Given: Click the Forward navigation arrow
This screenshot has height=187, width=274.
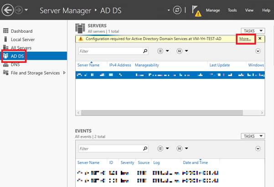Looking at the screenshot, I should 19,10.
